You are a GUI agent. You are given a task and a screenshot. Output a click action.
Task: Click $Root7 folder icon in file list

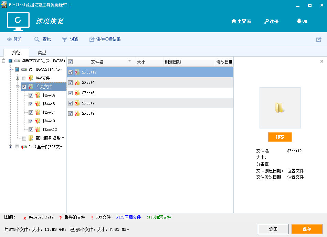click(77, 103)
